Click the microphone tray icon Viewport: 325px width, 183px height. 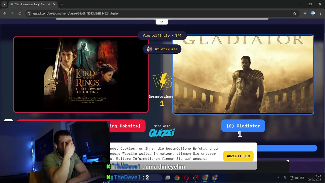coord(285,178)
